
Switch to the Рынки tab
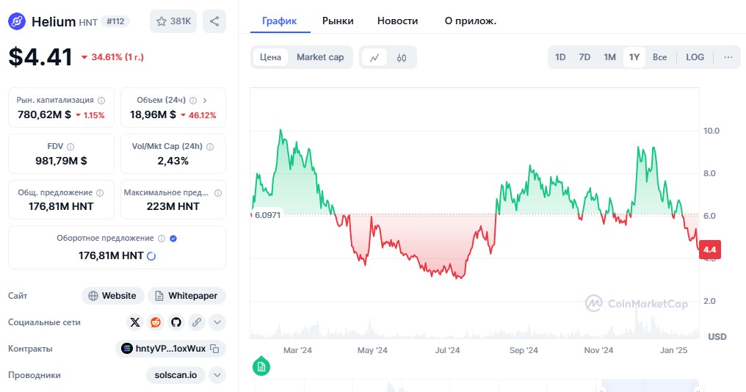pyautogui.click(x=338, y=21)
